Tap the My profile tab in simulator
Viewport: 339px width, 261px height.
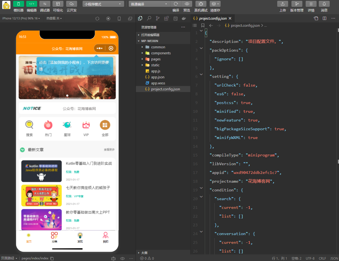106,237
